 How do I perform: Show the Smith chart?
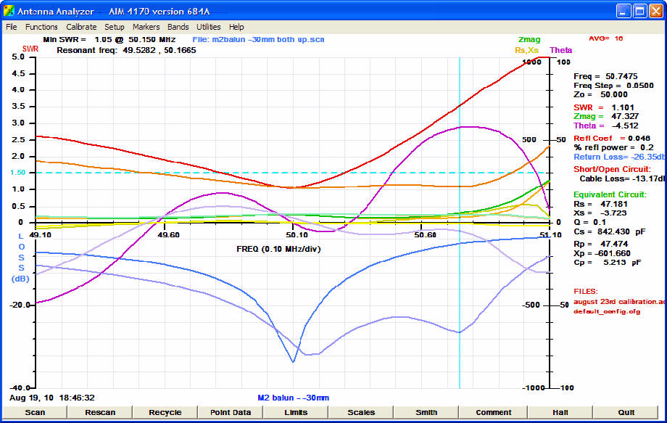point(426,412)
